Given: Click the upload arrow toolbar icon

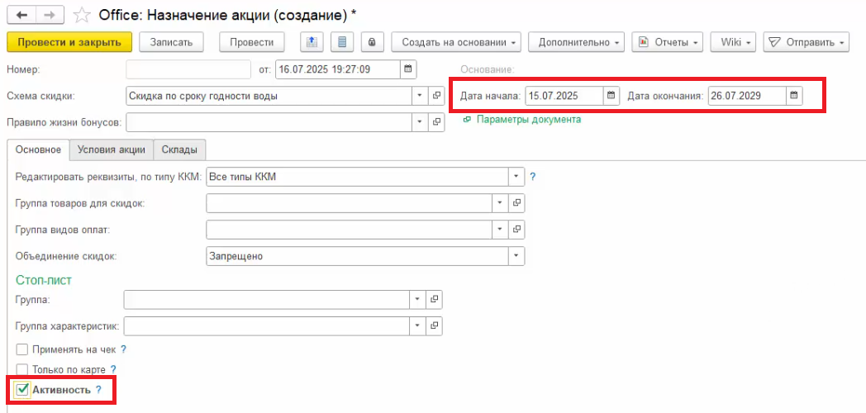Looking at the screenshot, I should click(x=312, y=41).
